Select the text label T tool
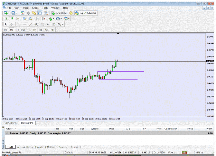 54,24
